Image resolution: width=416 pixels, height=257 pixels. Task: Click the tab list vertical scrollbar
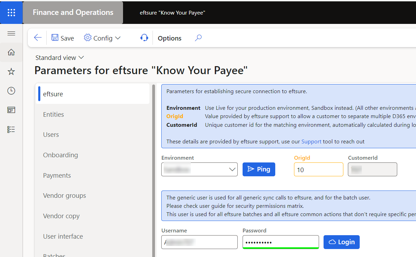[154, 170]
